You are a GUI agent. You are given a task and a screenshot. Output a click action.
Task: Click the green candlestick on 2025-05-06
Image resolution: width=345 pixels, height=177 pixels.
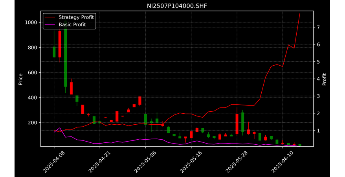(146, 119)
